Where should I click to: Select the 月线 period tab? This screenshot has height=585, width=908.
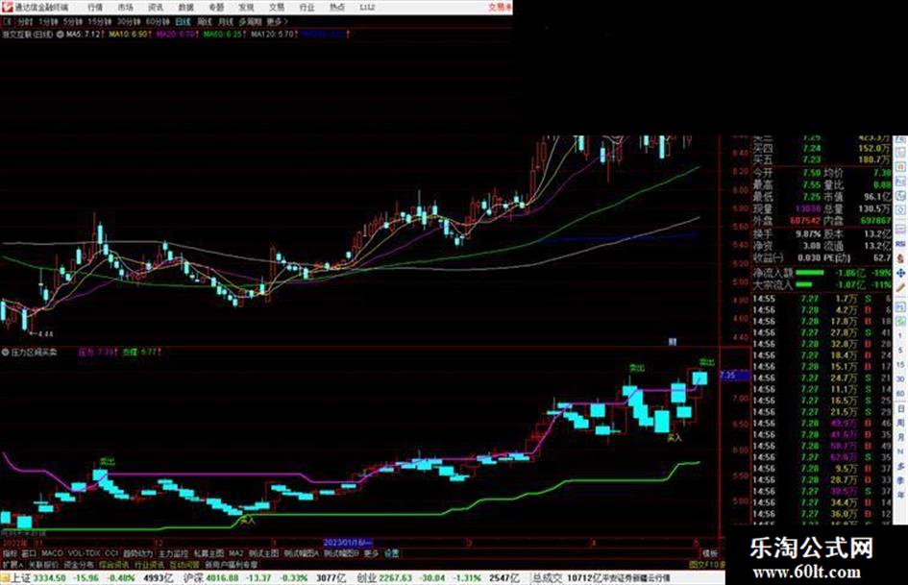[x=225, y=21]
